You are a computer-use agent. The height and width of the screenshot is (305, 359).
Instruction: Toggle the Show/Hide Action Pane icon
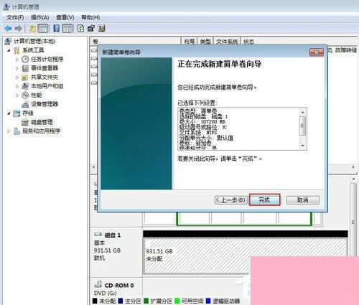pyautogui.click(x=67, y=29)
